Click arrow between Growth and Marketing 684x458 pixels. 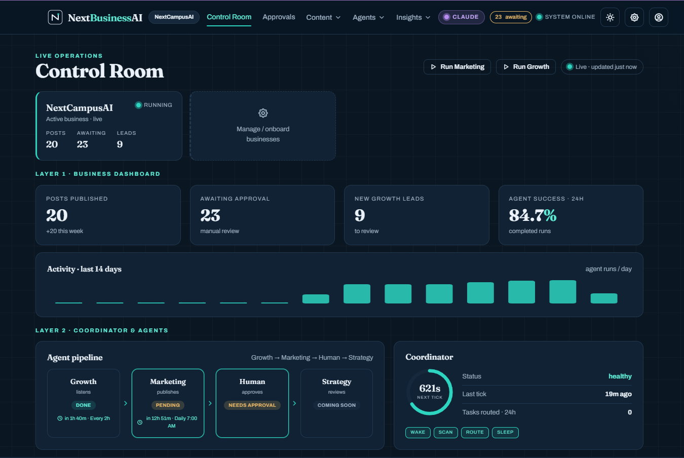(126, 403)
